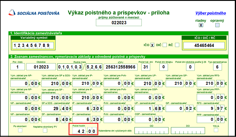Click the Variabilný symbol input field

click(x=33, y=45)
